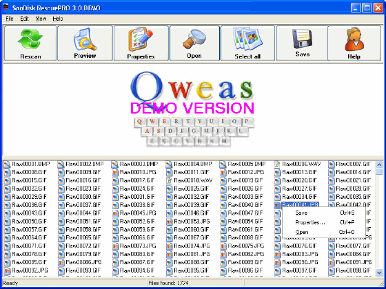The image size is (386, 289).
Task: Select file name Raw00094.GIF
Action: [x=137, y=270]
